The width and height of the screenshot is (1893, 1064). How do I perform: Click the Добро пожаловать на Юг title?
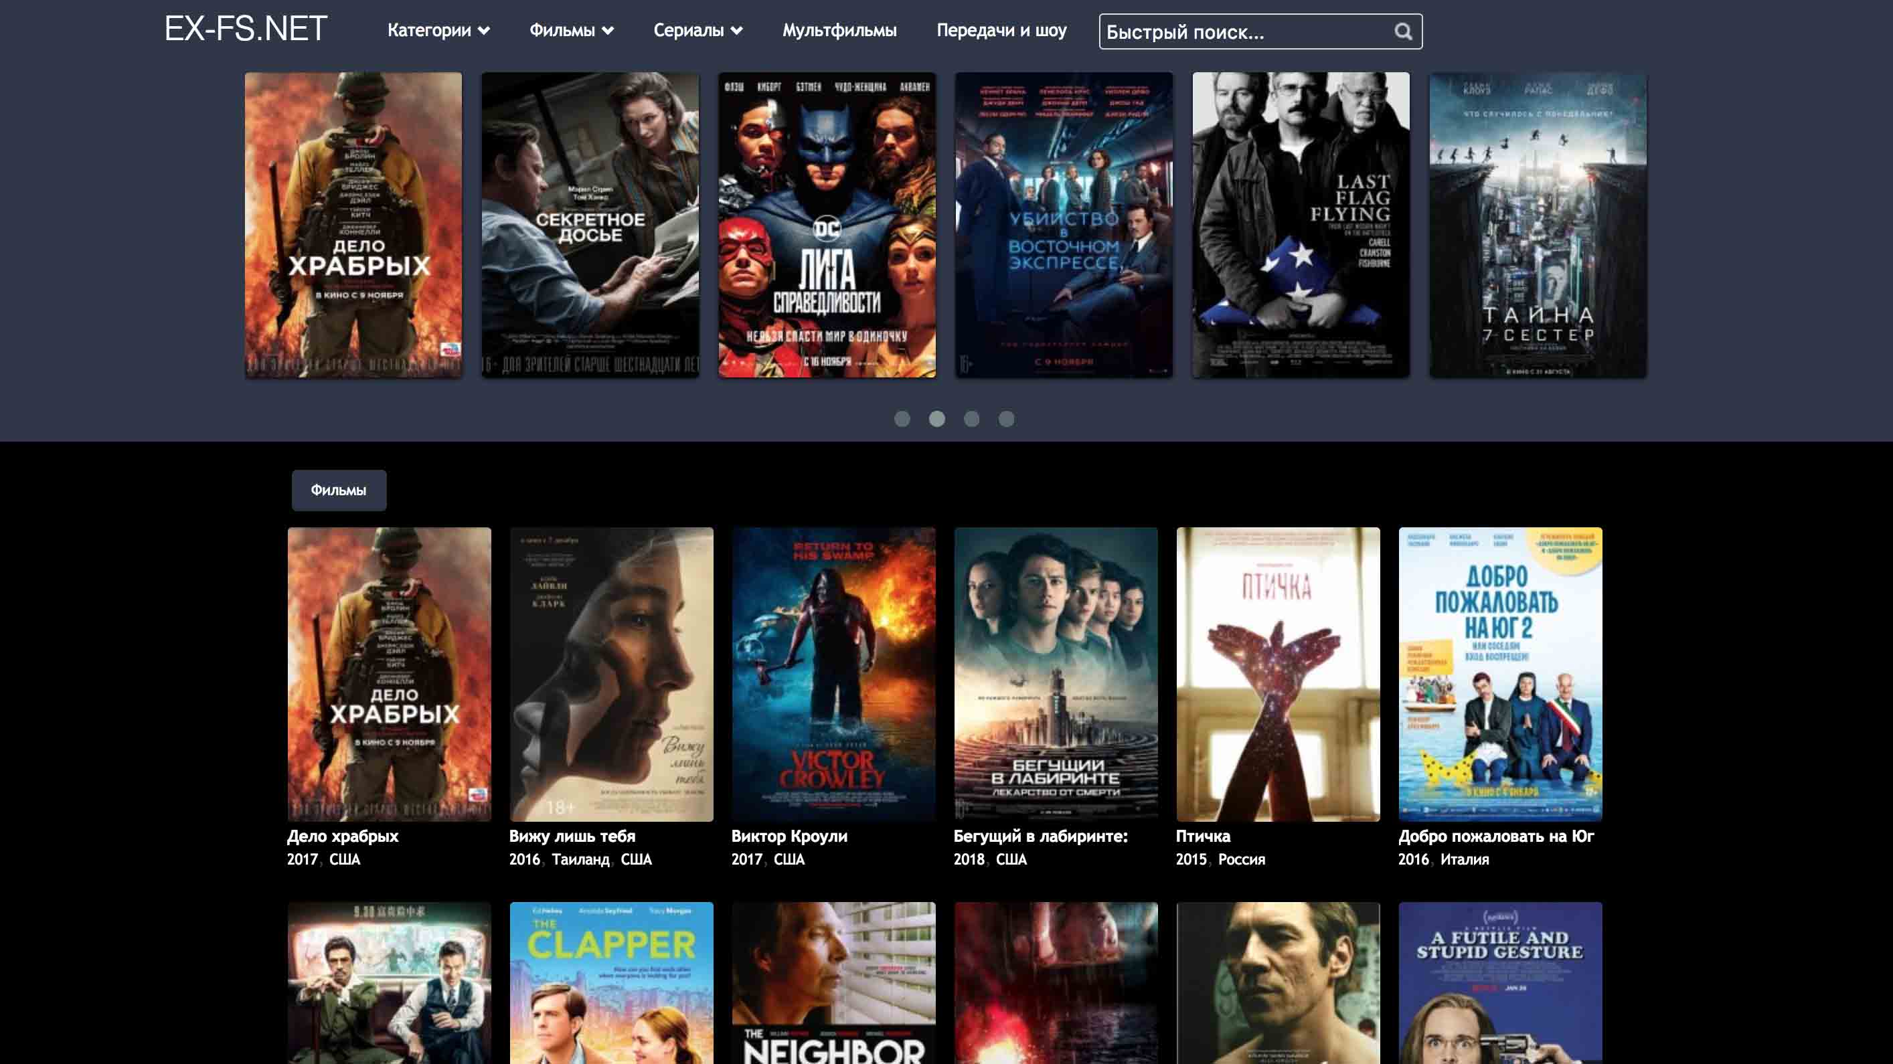(1496, 836)
